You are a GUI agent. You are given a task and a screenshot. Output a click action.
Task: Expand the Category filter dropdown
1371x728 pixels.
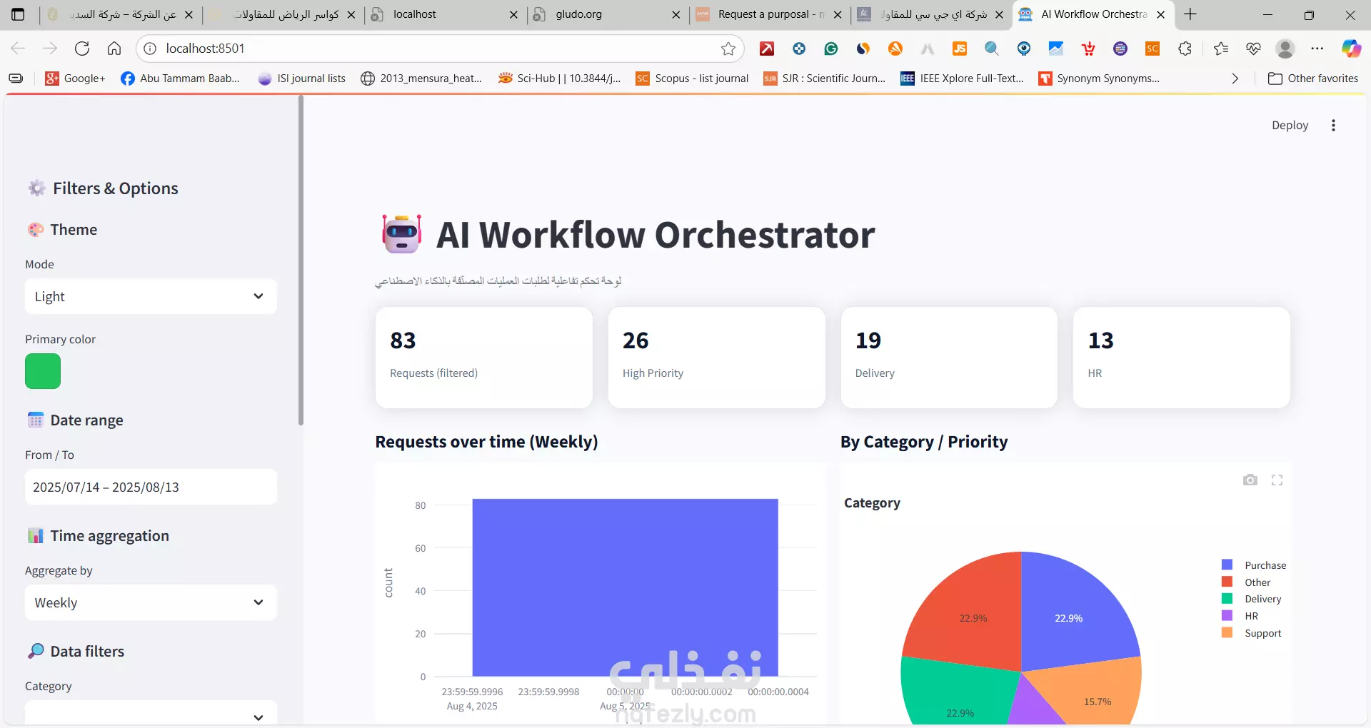click(x=151, y=714)
